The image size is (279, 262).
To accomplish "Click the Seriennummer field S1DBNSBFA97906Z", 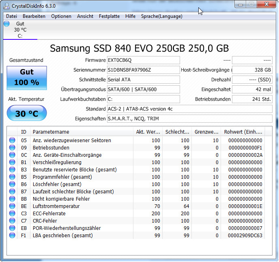I will pos(144,70).
